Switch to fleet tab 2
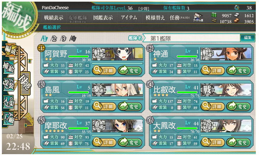259x157 pixels. point(54,39)
